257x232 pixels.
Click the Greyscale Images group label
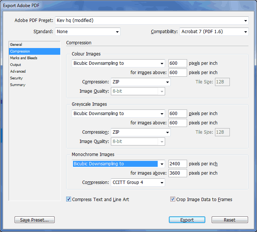pos(89,104)
